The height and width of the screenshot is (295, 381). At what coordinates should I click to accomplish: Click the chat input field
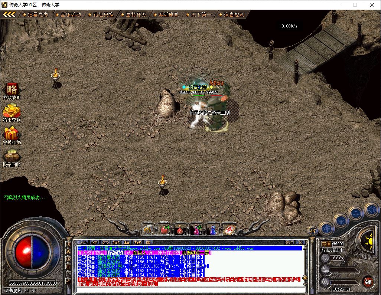pos(190,290)
